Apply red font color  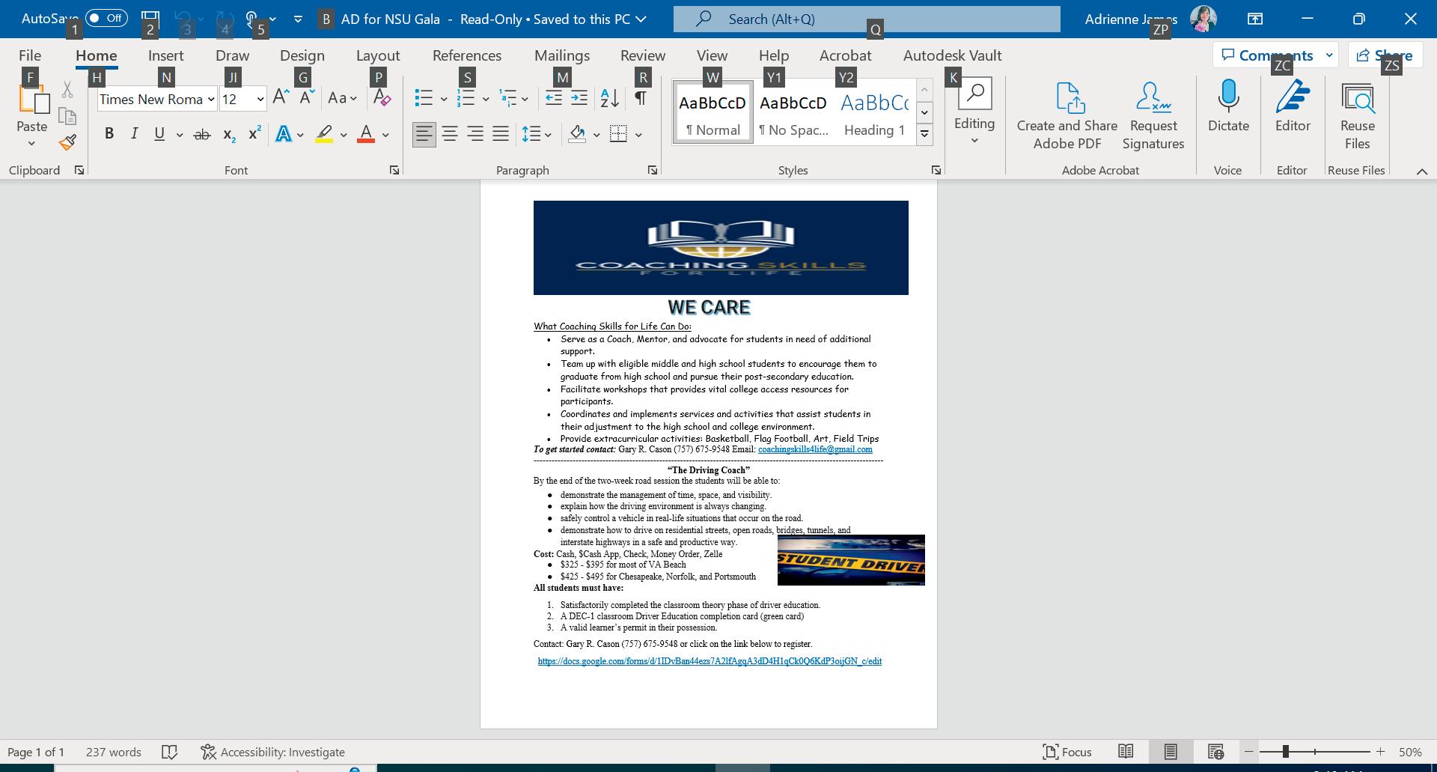[366, 135]
